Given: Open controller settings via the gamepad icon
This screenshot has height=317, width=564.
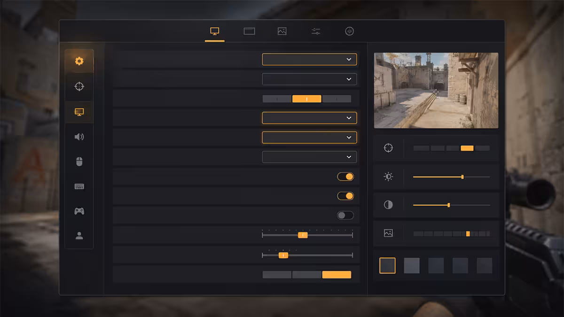Looking at the screenshot, I should (x=79, y=211).
